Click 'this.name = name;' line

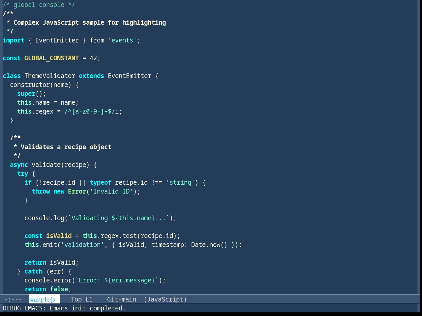click(x=48, y=102)
